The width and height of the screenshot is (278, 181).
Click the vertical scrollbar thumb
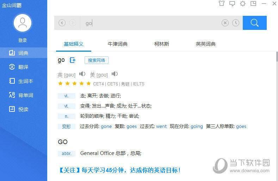(x=277, y=57)
